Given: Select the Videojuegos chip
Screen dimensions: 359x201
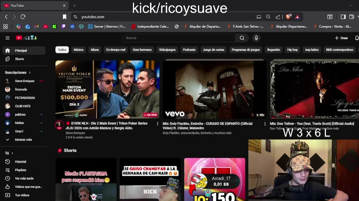Looking at the screenshot, I should (x=167, y=50).
